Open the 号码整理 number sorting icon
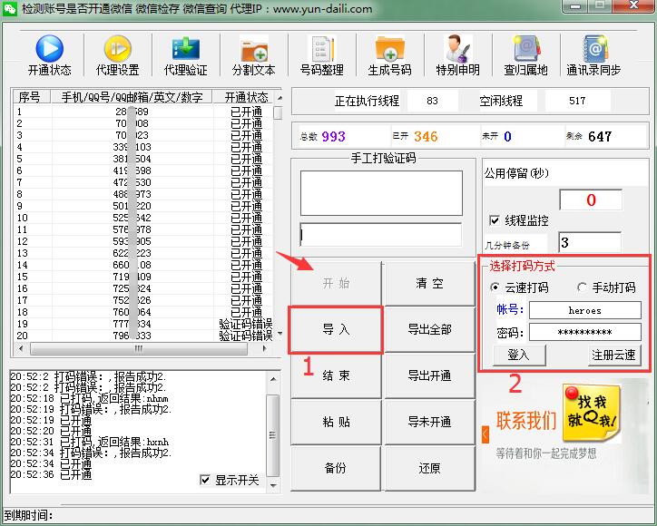 [322, 55]
